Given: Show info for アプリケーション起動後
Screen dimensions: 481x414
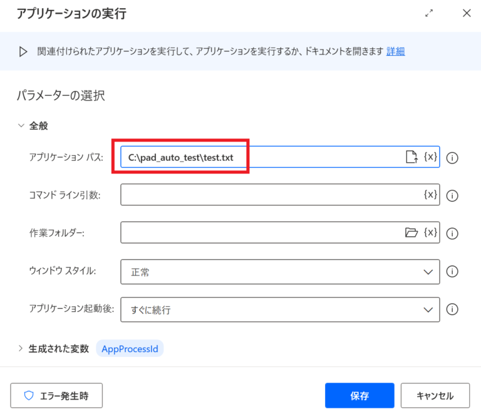Looking at the screenshot, I should coord(453,309).
